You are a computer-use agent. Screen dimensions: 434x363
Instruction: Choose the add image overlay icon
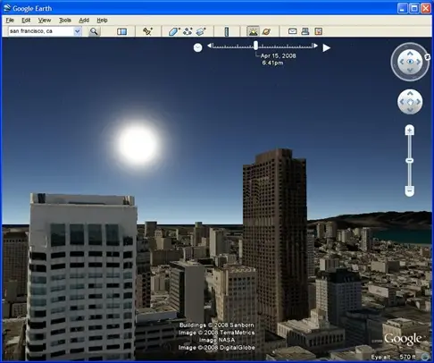pyautogui.click(x=201, y=31)
